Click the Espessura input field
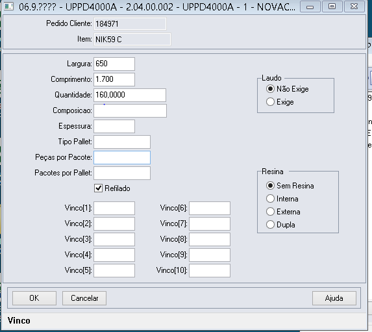Image resolution: width=372 pixels, height=332 pixels. point(114,126)
